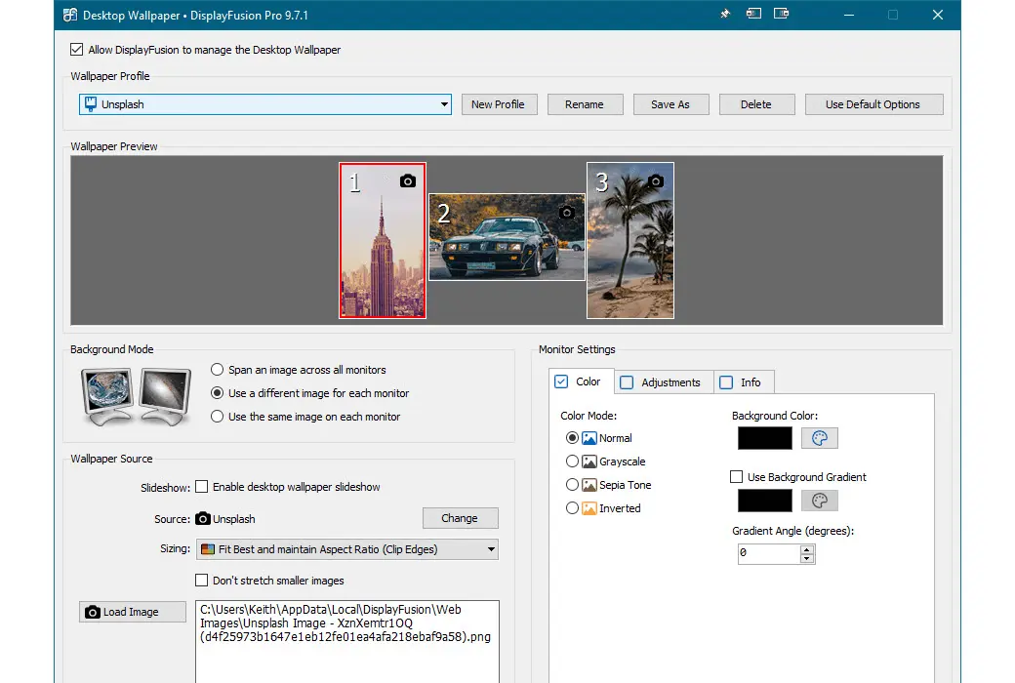Decrease gradient angle with down arrow
Image resolution: width=1015 pixels, height=683 pixels.
806,558
